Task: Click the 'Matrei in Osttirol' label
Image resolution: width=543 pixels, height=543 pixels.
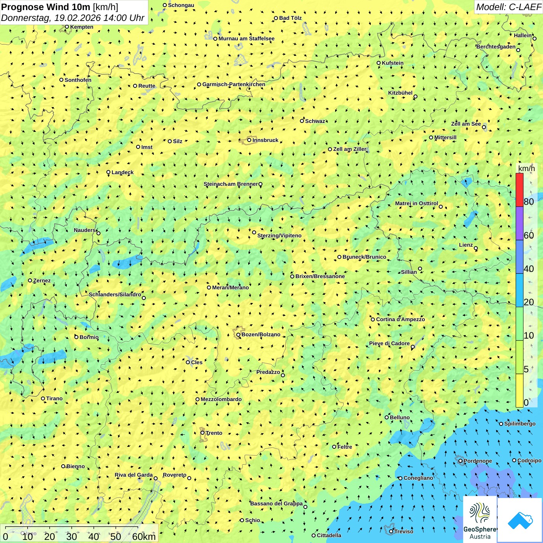Action: click(x=417, y=203)
